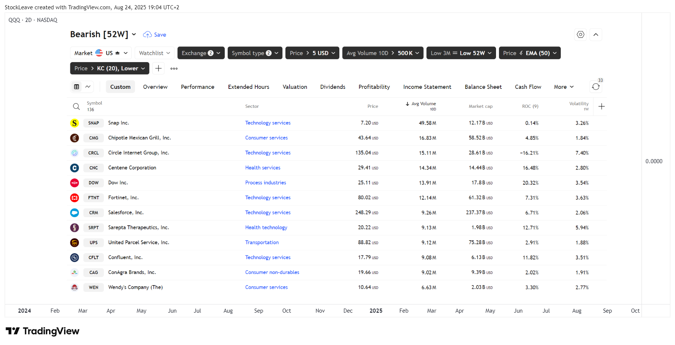Viewport: 675px width, 345px height.
Task: Switch to the Income Statement tab
Action: tap(427, 87)
